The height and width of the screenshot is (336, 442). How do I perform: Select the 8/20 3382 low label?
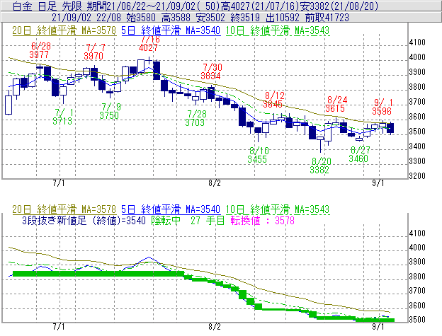coord(320,166)
